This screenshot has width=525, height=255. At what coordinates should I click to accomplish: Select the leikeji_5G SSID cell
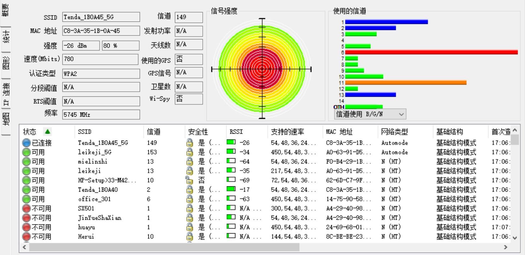click(95, 152)
